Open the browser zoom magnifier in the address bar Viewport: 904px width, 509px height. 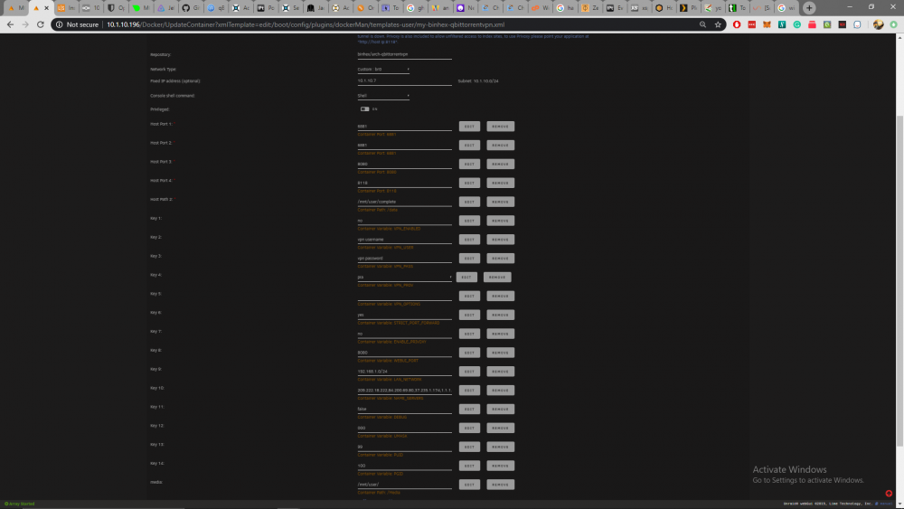pos(702,24)
